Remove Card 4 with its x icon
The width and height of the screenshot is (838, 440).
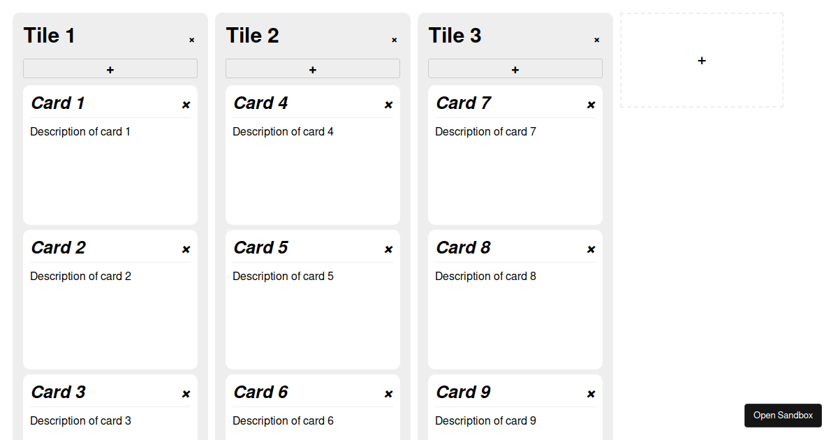point(388,104)
